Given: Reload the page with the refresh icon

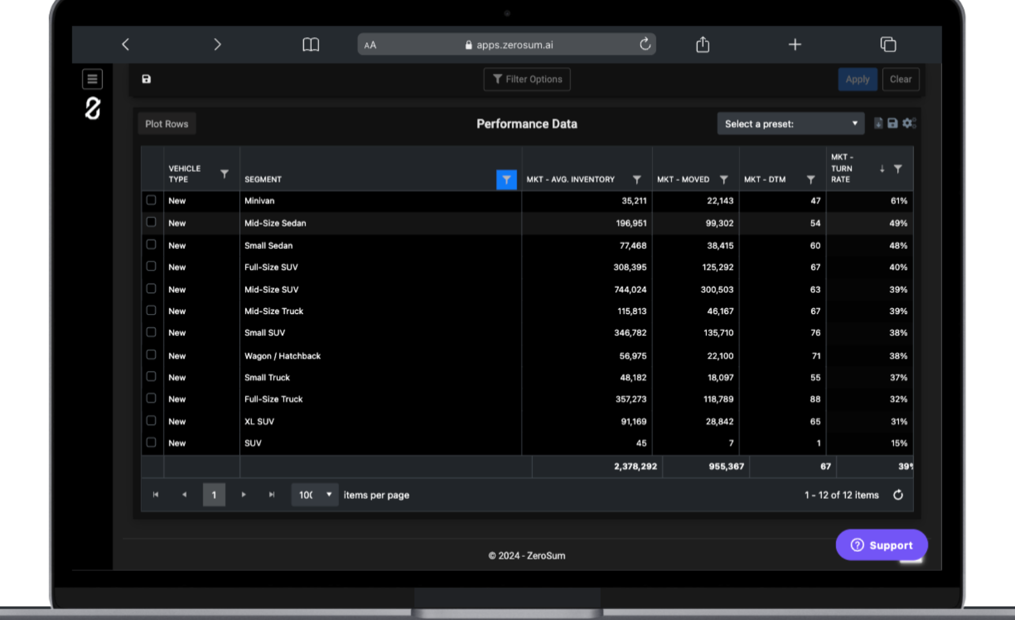Looking at the screenshot, I should 645,44.
